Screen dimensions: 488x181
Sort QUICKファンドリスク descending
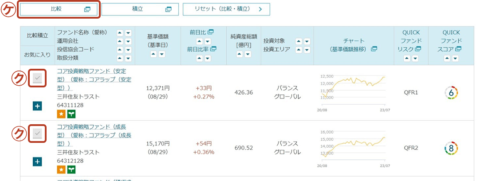point(415,58)
